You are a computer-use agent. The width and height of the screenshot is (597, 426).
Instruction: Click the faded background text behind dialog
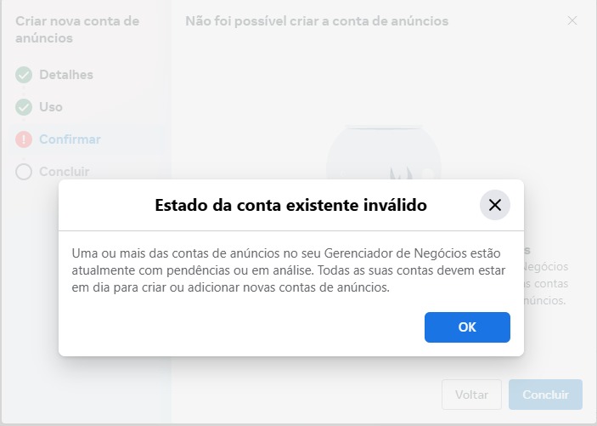[x=546, y=275]
